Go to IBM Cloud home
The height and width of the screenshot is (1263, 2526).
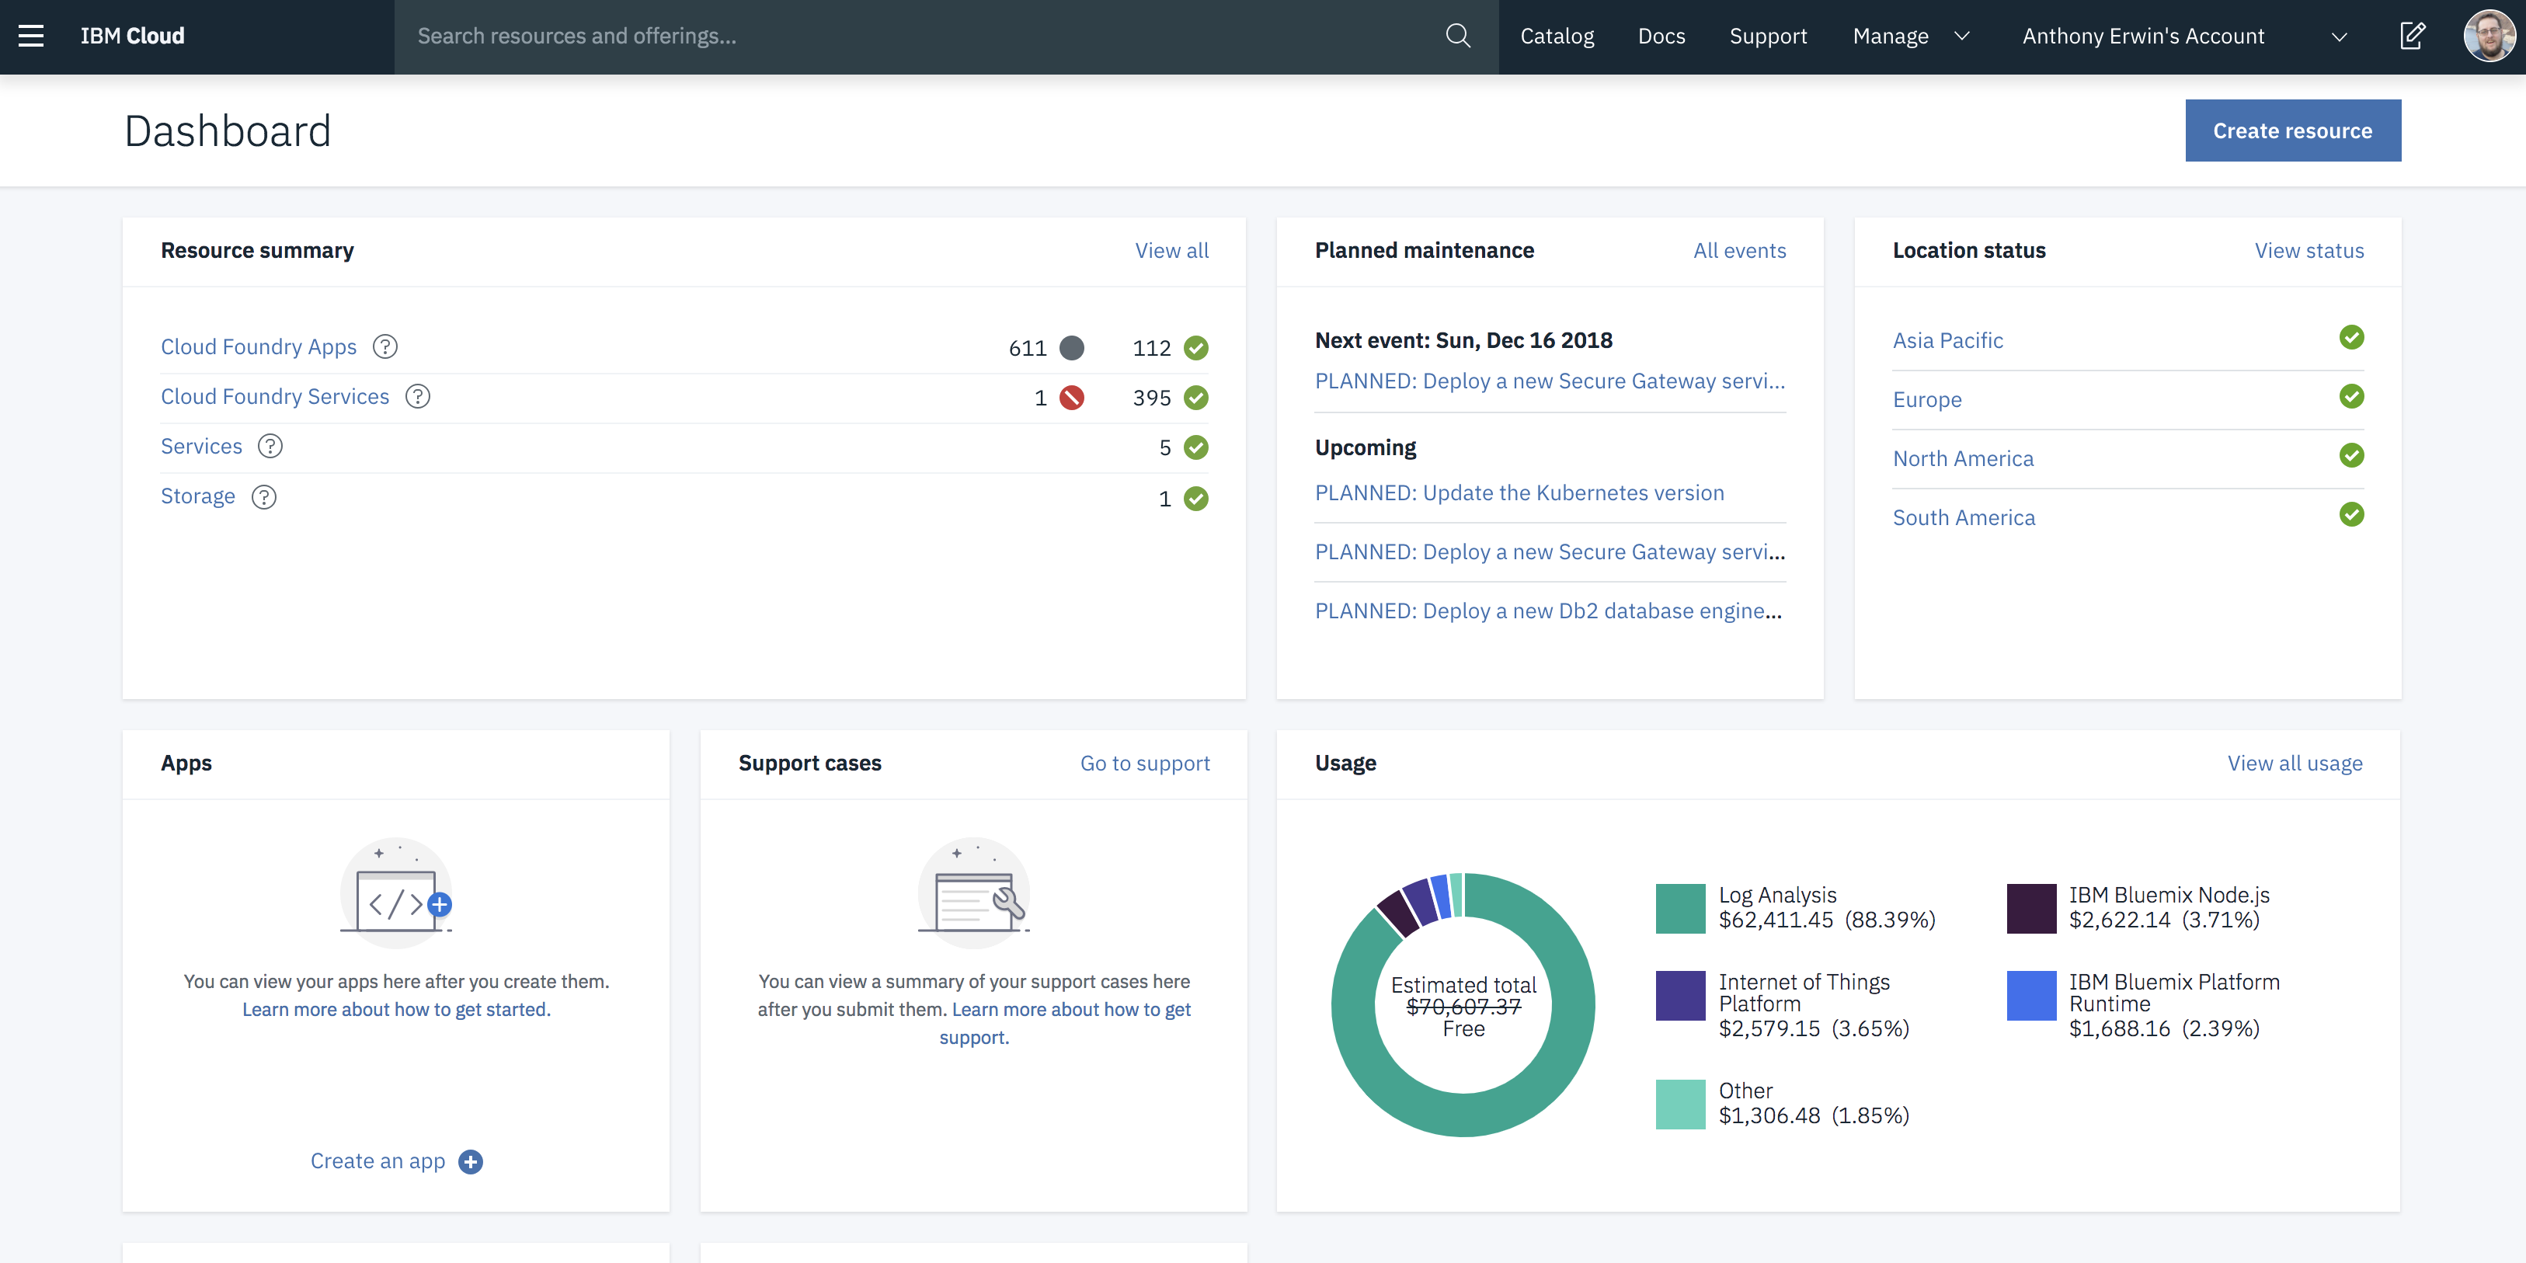[132, 37]
